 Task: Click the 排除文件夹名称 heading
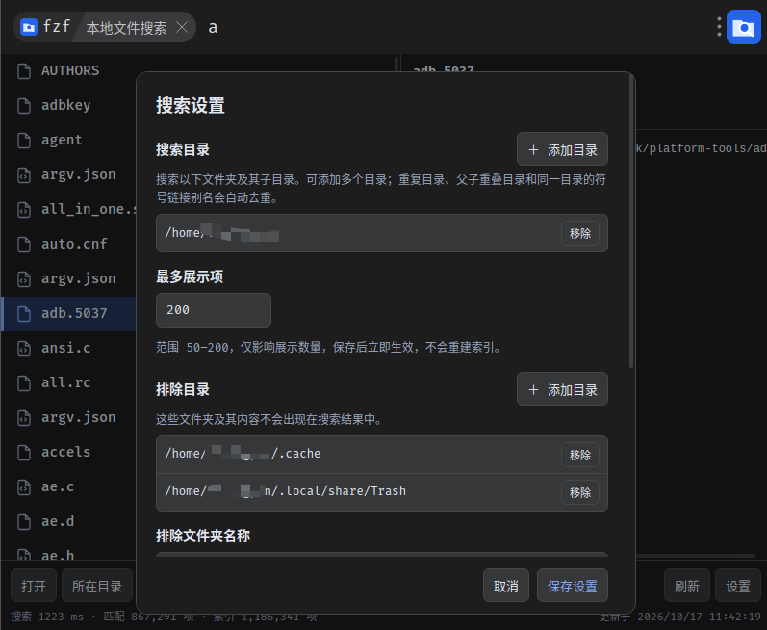pos(202,536)
